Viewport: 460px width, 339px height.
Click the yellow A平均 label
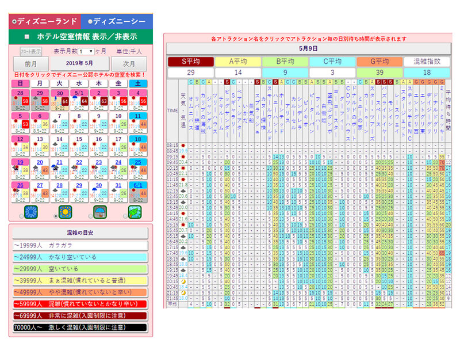pos(238,62)
